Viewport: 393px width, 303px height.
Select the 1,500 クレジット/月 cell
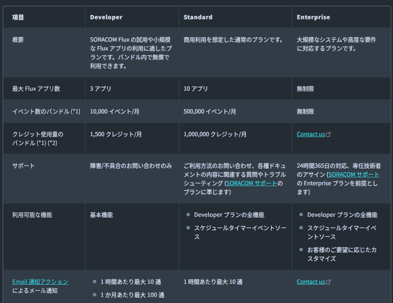(116, 134)
